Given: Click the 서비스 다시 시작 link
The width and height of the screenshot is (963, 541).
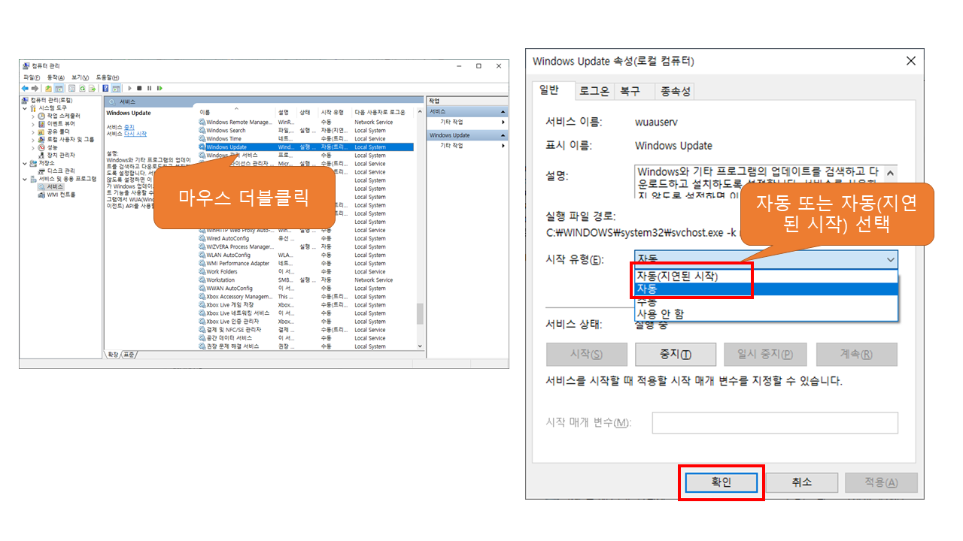Looking at the screenshot, I should click(135, 134).
